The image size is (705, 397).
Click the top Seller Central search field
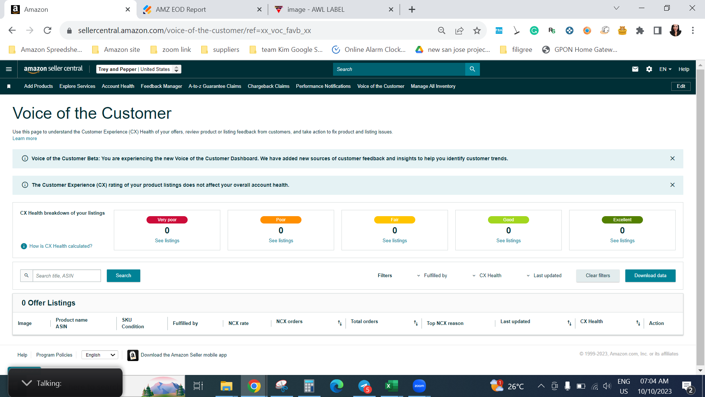click(399, 69)
